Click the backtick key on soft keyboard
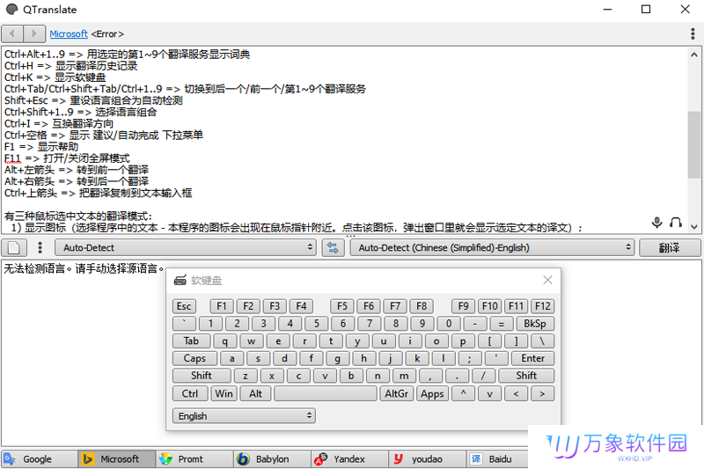The image size is (704, 469). click(x=184, y=324)
